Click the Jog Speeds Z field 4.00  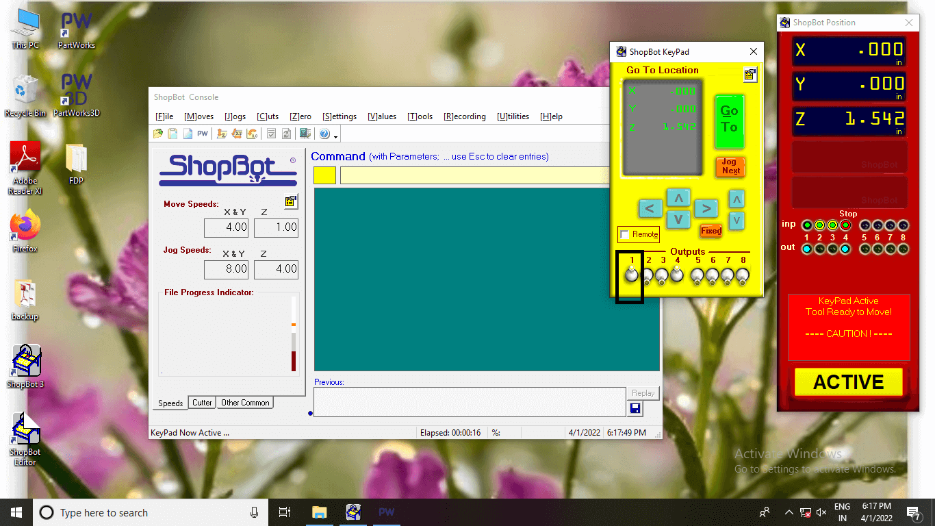[x=276, y=270]
